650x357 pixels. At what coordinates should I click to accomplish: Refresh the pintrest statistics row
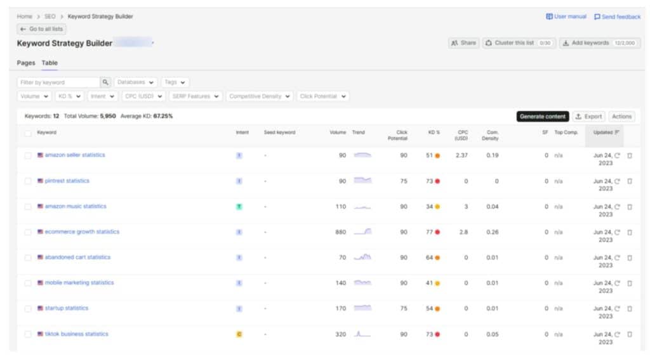617,181
